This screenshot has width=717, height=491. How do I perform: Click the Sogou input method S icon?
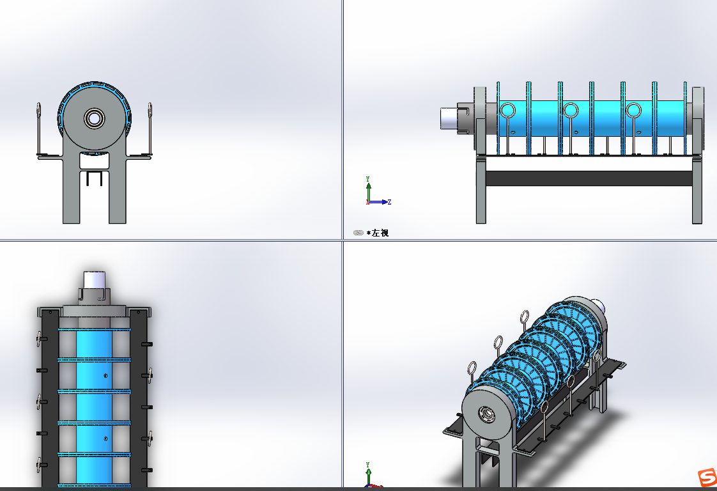pyautogui.click(x=707, y=478)
